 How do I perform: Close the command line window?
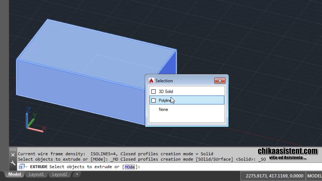pyautogui.click(x=13, y=155)
